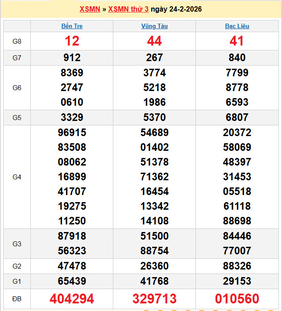Select the ĐB row label
282x311 pixels.
(x=17, y=298)
